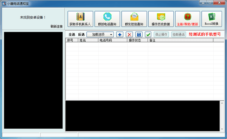
Task: Open 注册/帮助/更新 help button
Action: (188, 19)
